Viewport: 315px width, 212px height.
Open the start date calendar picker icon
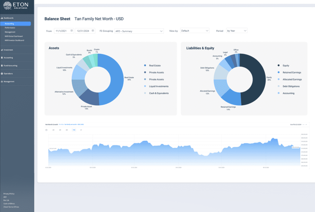[x=71, y=31]
